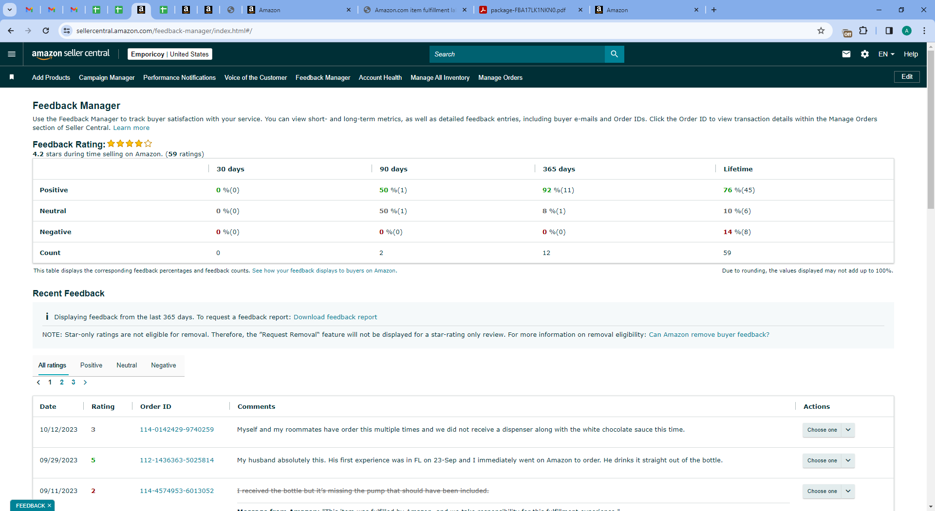Click Download feedback report
935x511 pixels.
[x=335, y=317]
